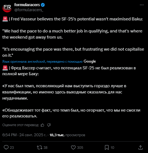Click the original language translation notice link
This screenshot has width=148, height=153.
tap(42, 62)
